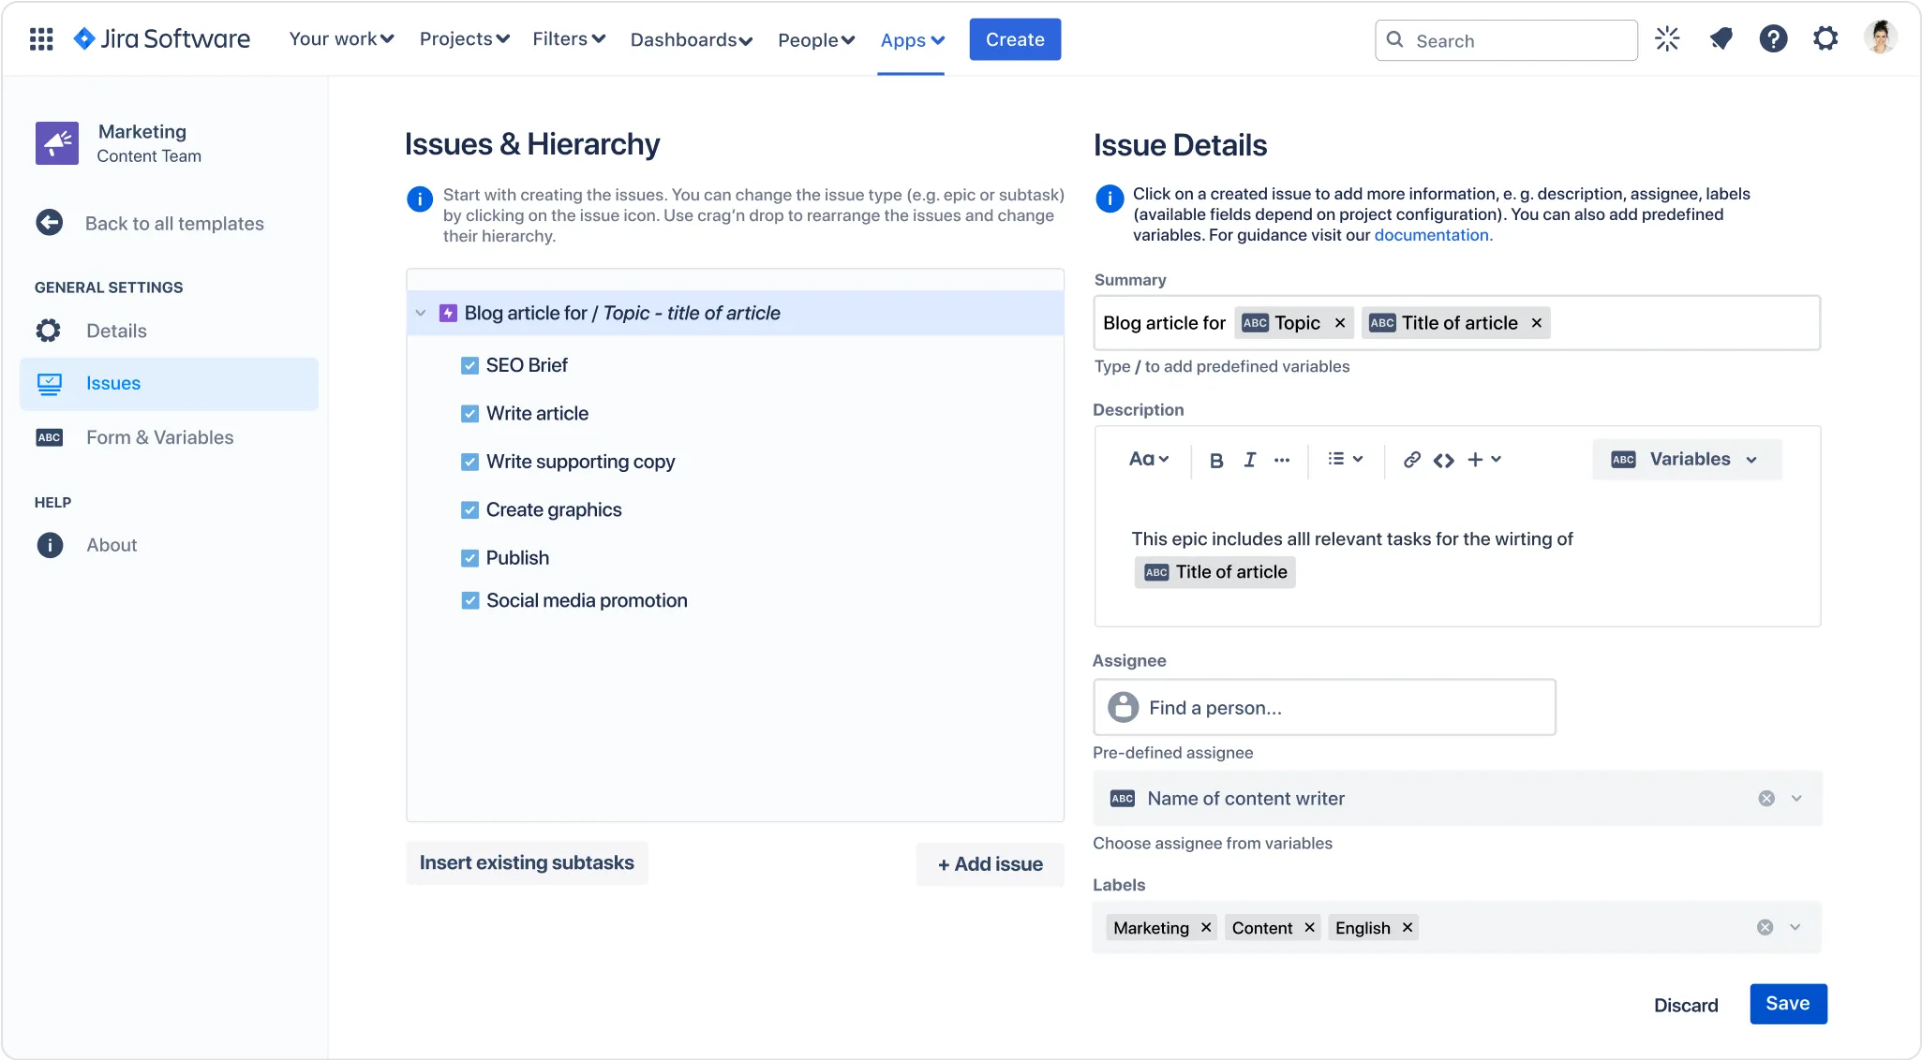Click the Marketing project megaphone icon
The height and width of the screenshot is (1060, 1922).
(57, 143)
